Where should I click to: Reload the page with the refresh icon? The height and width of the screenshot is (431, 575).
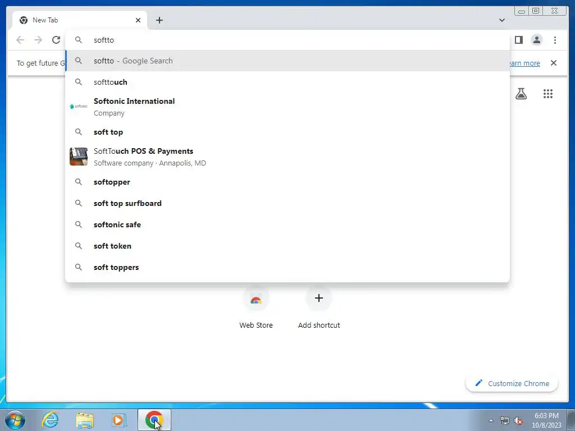pyautogui.click(x=56, y=40)
